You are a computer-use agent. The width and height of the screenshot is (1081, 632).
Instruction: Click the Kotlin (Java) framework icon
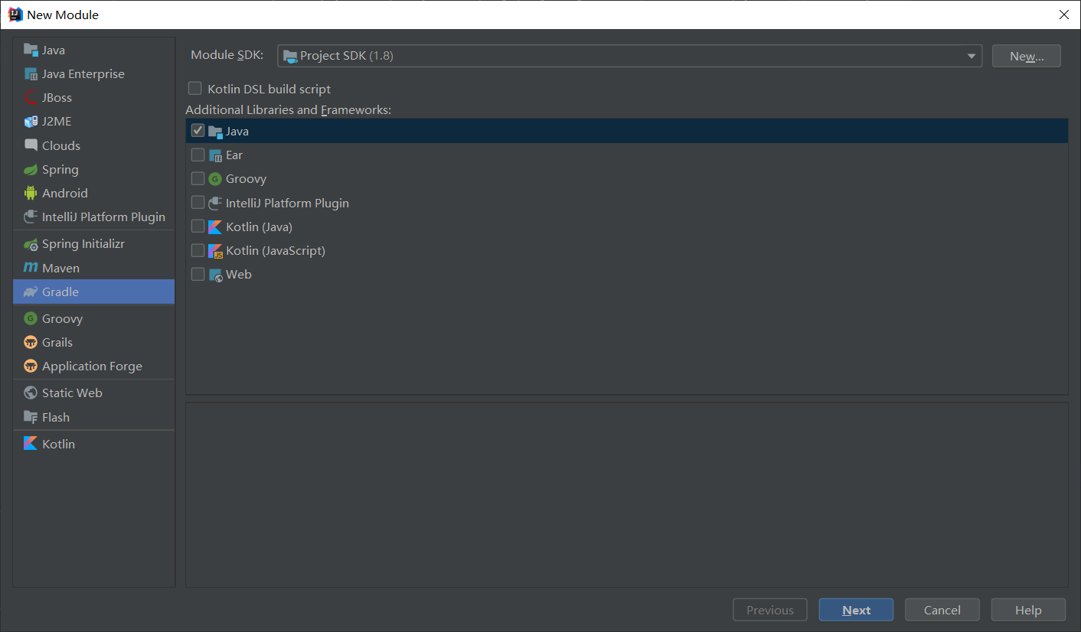[215, 227]
